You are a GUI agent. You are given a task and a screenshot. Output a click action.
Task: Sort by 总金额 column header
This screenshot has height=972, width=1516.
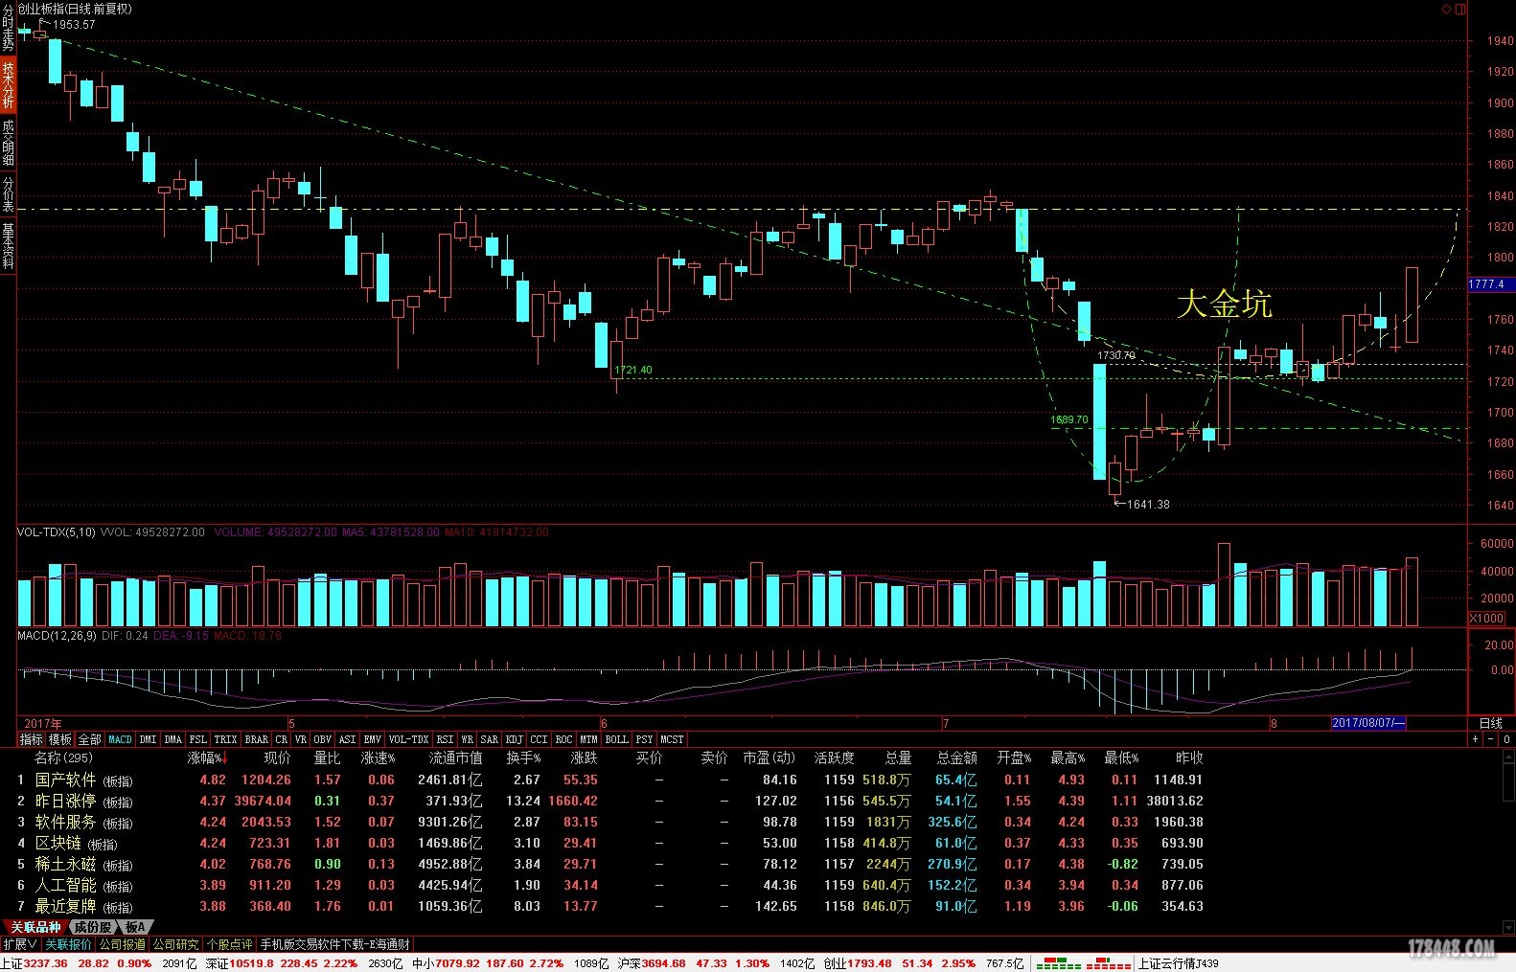point(957,757)
